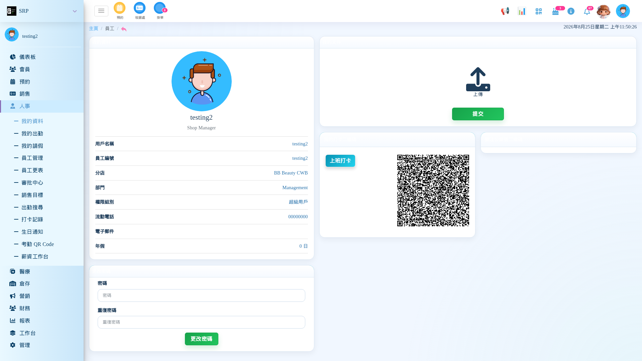Expand the 財務 finance menu

pos(42,309)
